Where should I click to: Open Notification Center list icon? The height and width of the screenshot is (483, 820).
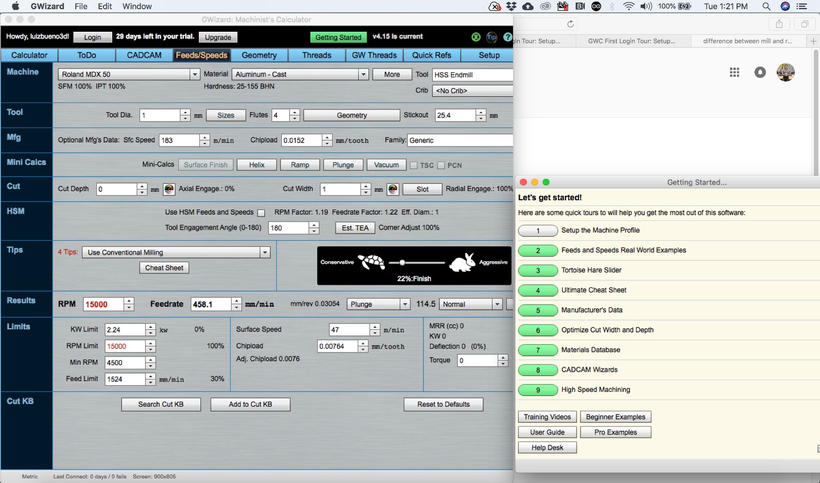(x=803, y=6)
